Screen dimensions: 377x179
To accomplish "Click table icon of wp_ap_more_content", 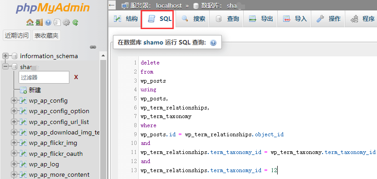I will click(x=23, y=174).
